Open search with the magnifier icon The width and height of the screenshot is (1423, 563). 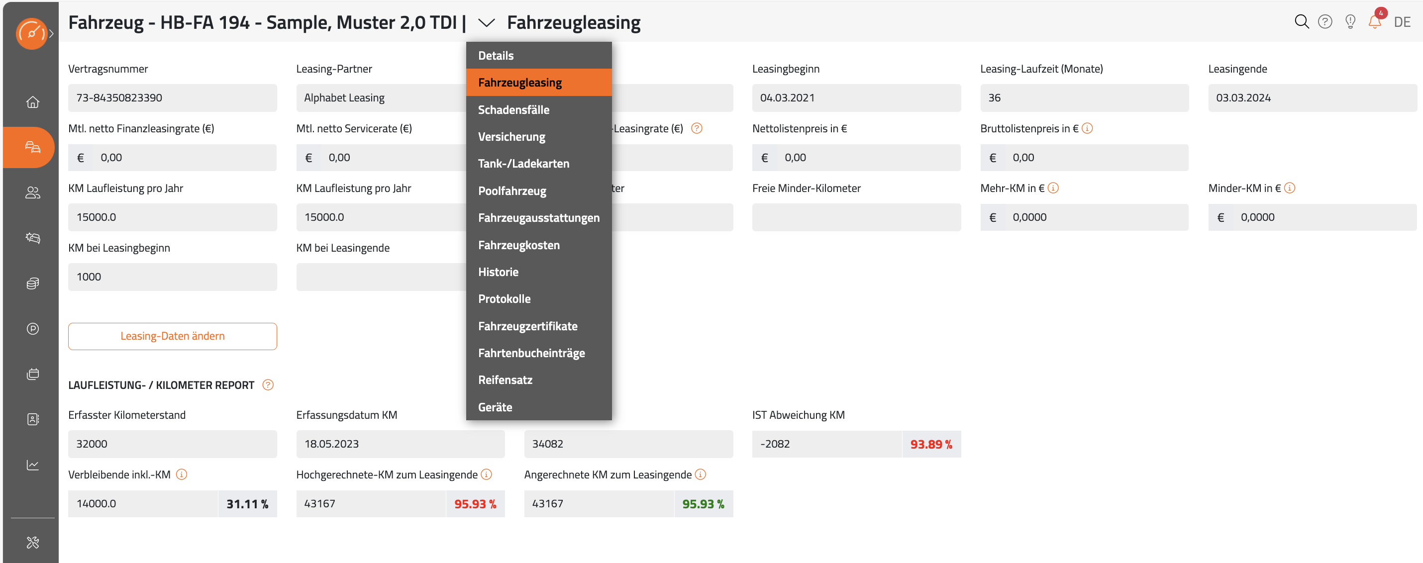point(1302,22)
